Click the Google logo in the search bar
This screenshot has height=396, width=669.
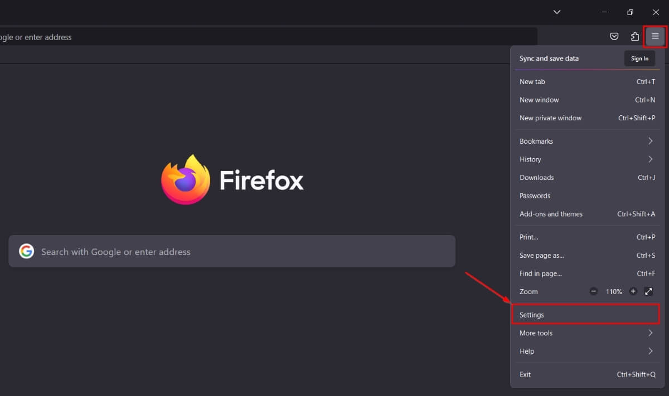coord(26,251)
